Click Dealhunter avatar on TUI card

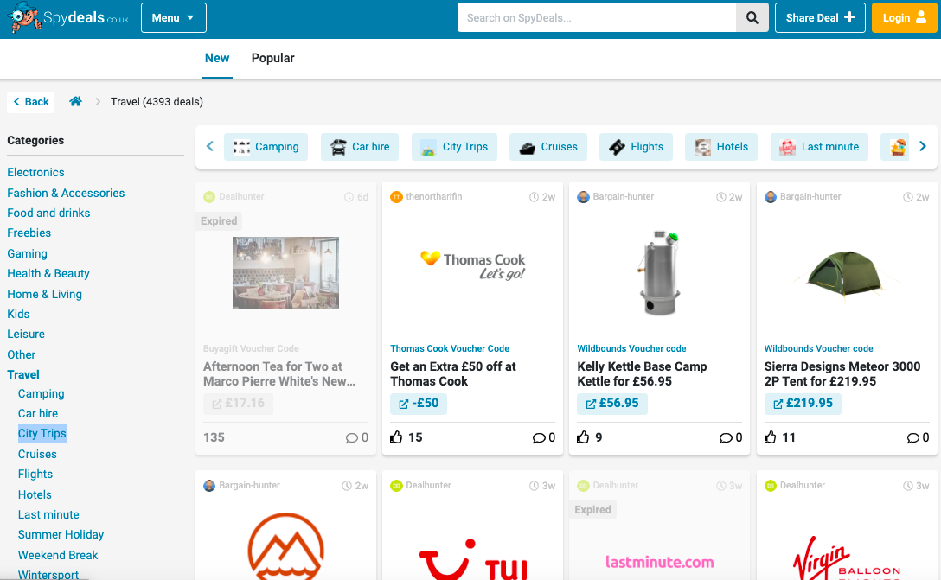pyautogui.click(x=396, y=486)
